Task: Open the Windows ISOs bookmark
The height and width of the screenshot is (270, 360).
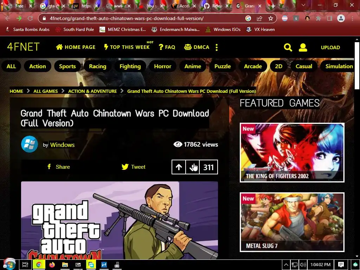Action: click(x=223, y=30)
